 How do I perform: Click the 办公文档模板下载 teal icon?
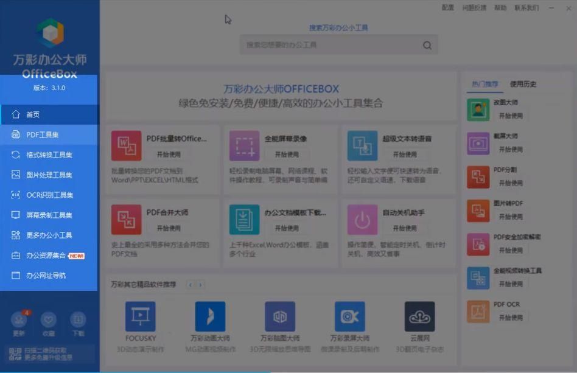point(244,220)
